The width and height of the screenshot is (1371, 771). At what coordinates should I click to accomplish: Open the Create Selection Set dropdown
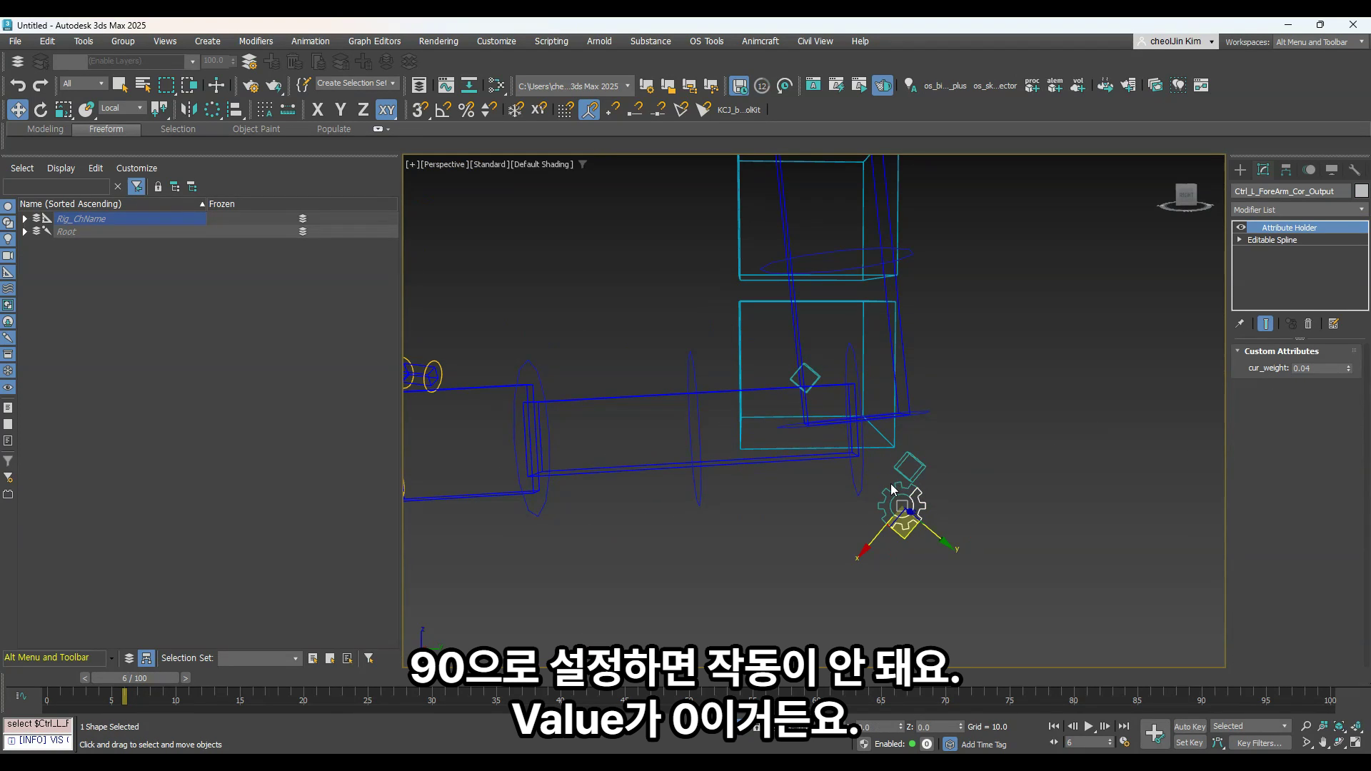(356, 84)
